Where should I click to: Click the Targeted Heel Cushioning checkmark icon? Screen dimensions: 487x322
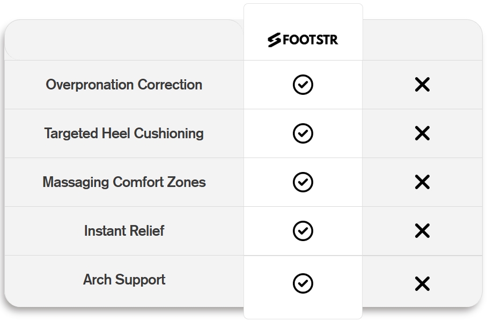click(x=303, y=133)
